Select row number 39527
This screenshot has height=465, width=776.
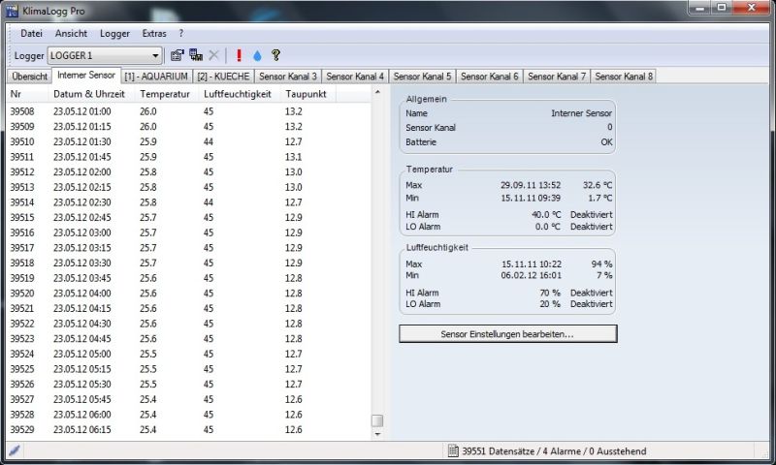pyautogui.click(x=189, y=399)
